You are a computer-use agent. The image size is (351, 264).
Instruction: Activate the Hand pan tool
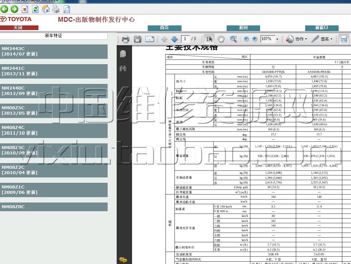coord(221,39)
